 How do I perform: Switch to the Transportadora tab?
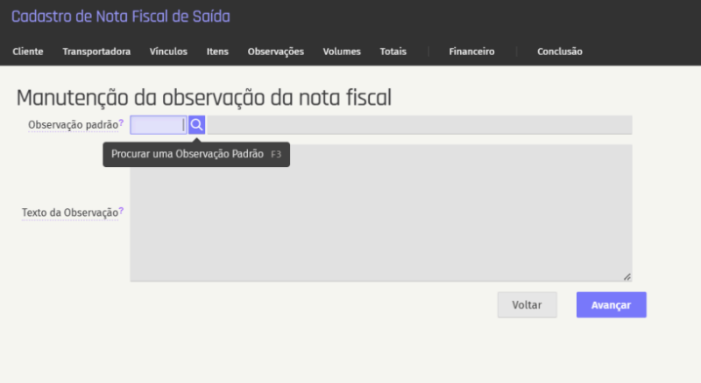pos(96,52)
